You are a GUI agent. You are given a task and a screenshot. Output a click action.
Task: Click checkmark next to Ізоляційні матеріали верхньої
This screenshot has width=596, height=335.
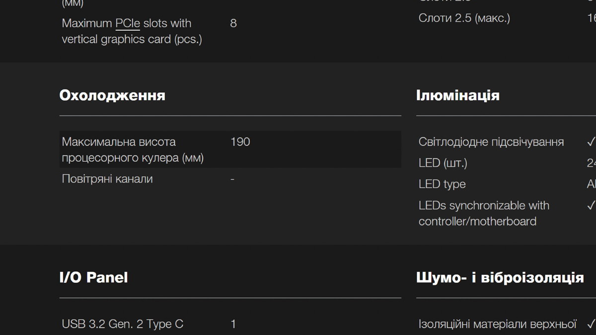(591, 324)
